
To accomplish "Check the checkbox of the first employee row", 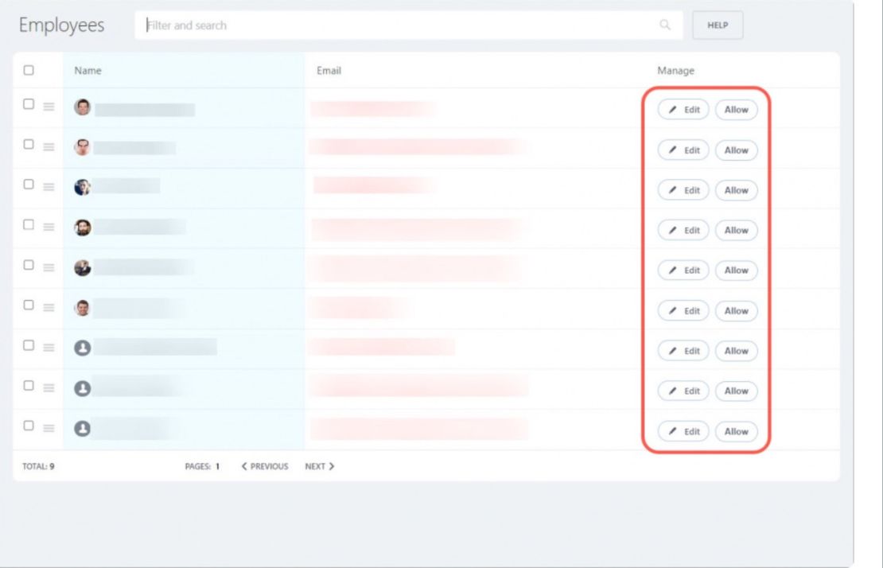I will tap(29, 104).
